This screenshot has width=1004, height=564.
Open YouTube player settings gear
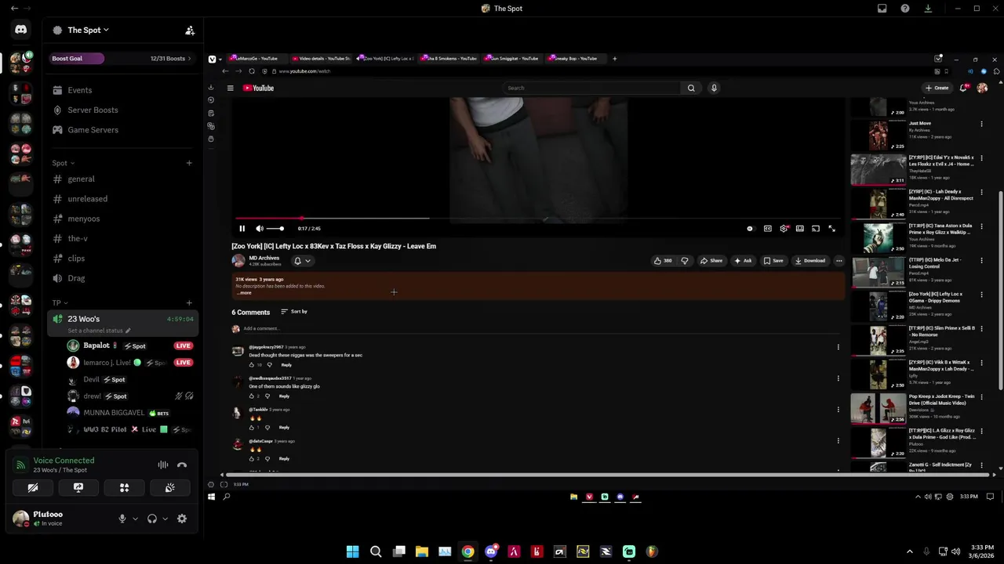click(784, 229)
